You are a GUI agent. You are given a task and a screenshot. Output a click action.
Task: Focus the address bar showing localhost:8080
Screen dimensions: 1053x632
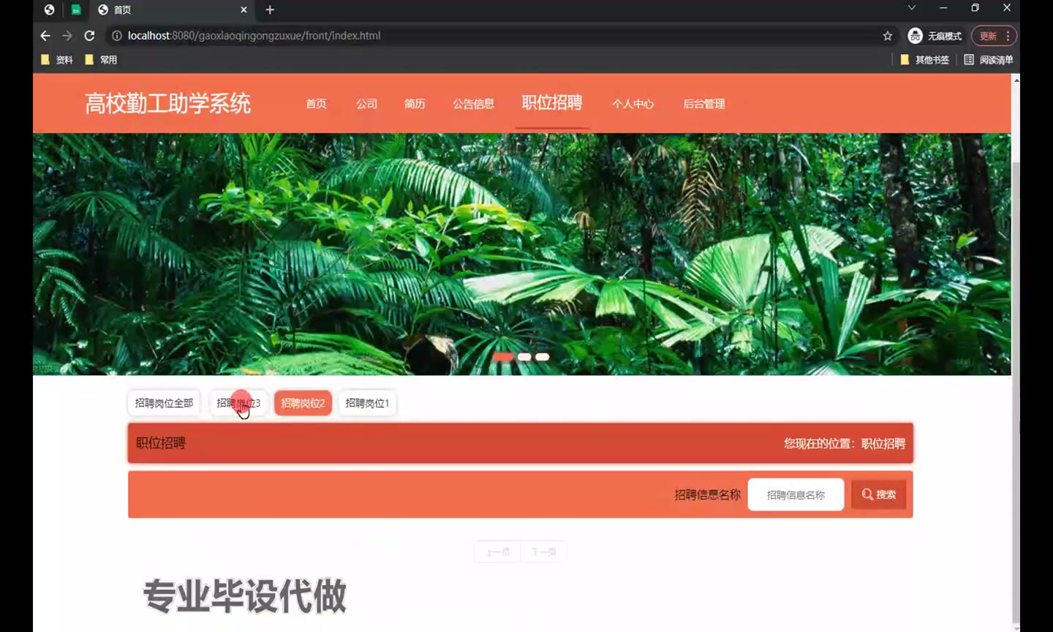tap(497, 36)
